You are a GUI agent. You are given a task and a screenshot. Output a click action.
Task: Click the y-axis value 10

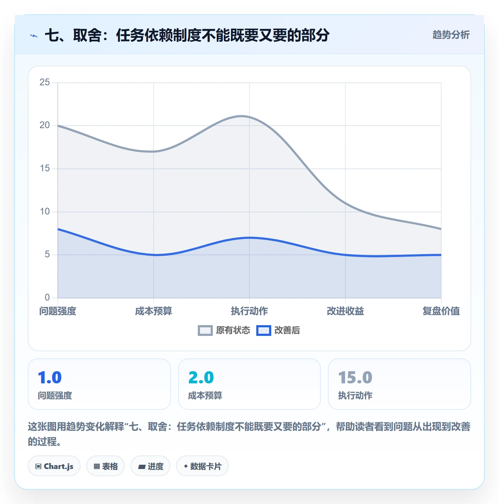[45, 212]
